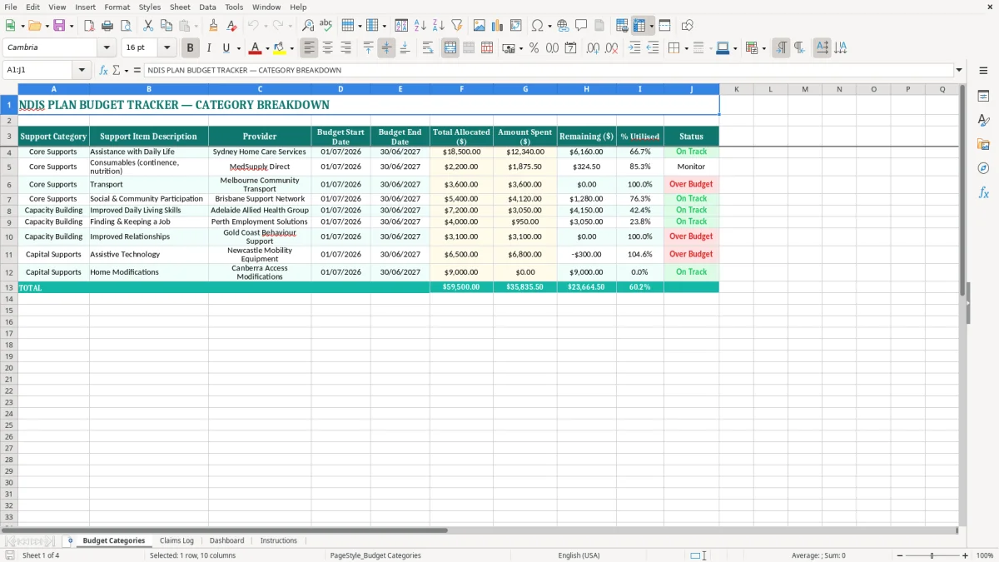Click the English (USA) language status
The image size is (999, 562).
579,555
